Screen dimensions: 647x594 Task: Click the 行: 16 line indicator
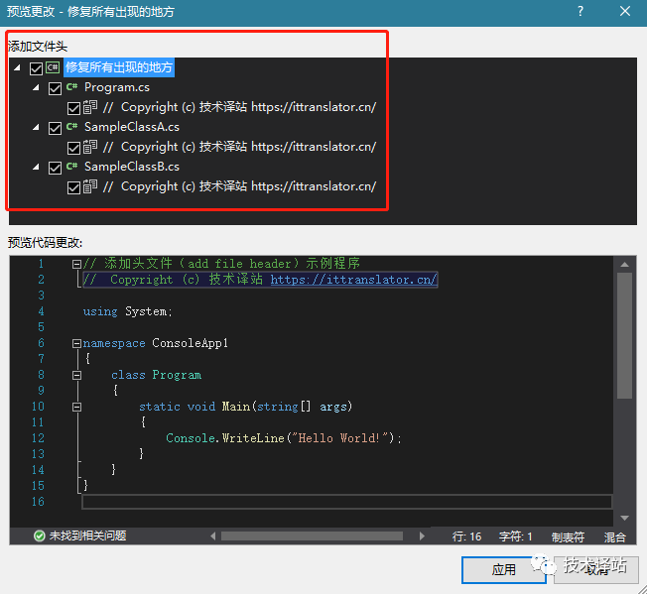point(466,536)
